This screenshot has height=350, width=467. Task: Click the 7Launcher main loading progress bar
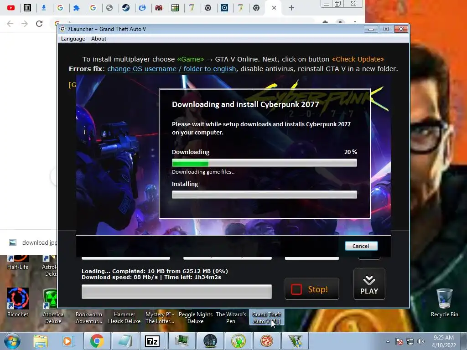[x=176, y=291]
